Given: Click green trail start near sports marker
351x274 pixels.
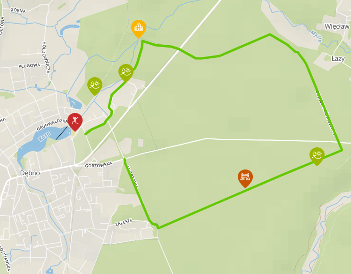Looking at the screenshot, I should coord(85,134).
